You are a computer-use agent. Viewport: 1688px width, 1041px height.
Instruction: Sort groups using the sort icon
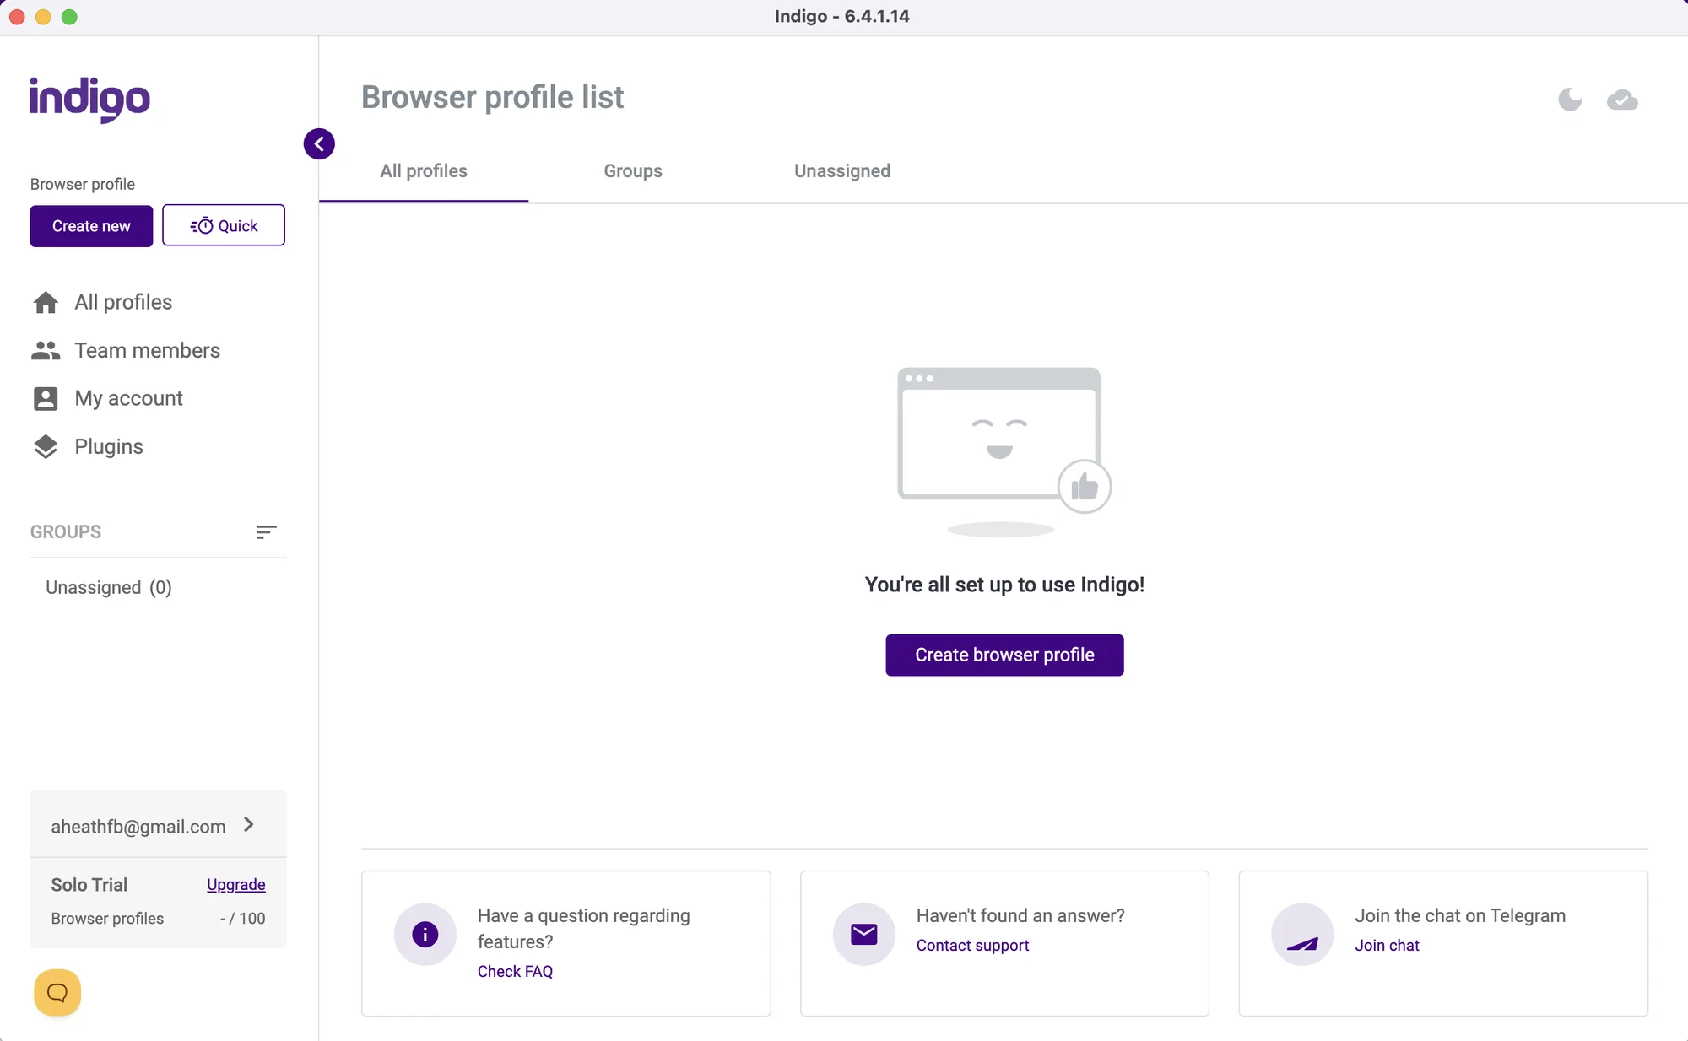click(x=266, y=531)
